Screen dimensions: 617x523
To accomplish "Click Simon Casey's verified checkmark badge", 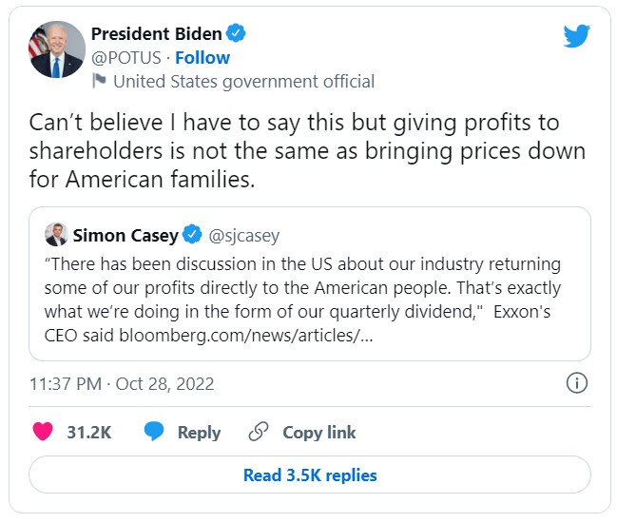I will tap(193, 235).
